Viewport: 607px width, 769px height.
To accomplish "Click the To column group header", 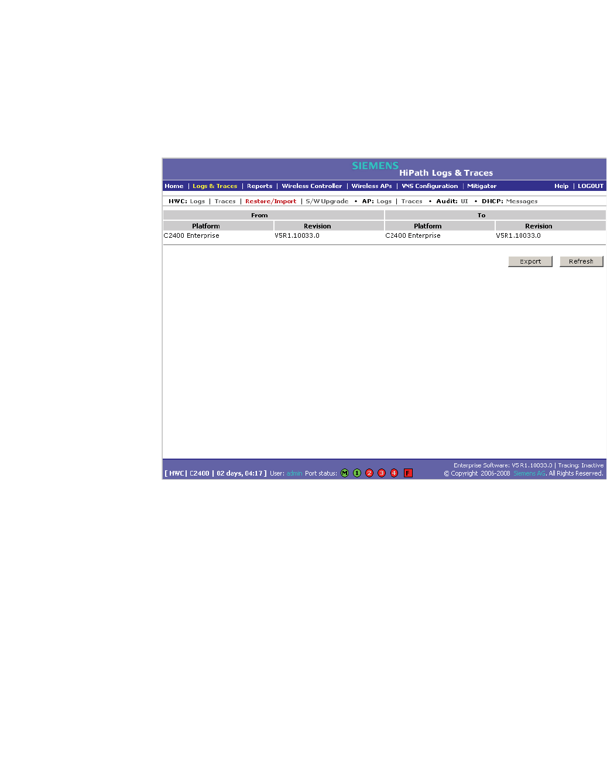I will click(x=495, y=216).
